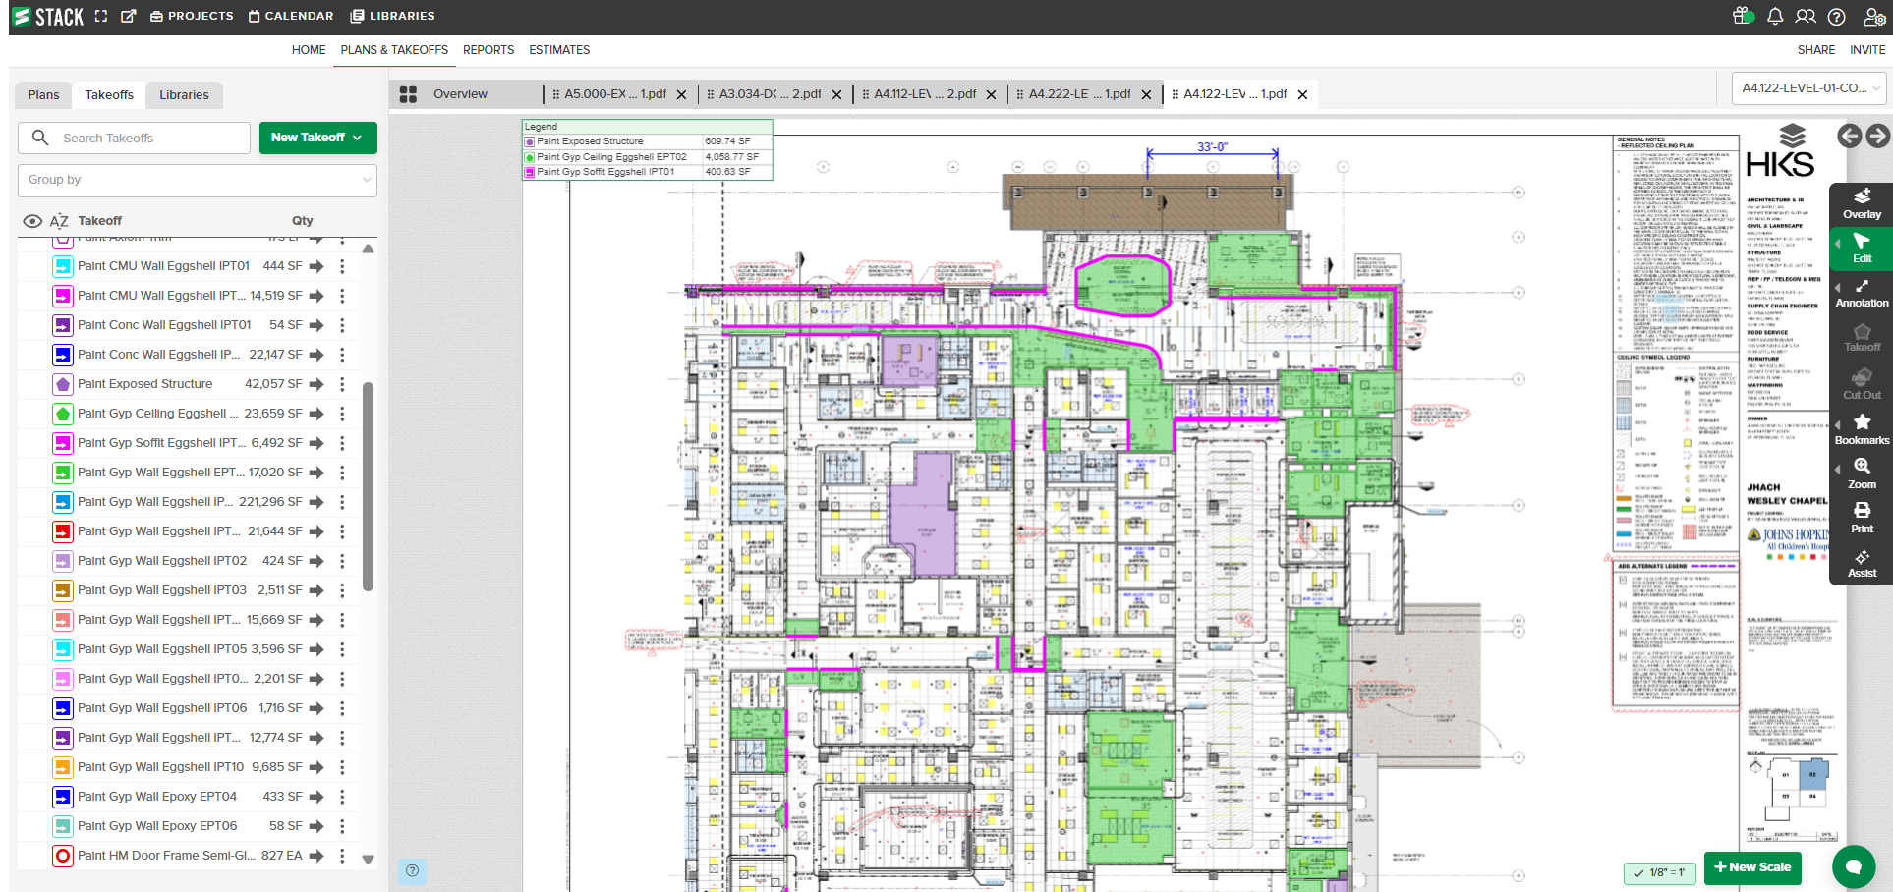Viewport: 1893px width, 892px height.
Task: Select the Annotation tool
Action: coord(1862,293)
